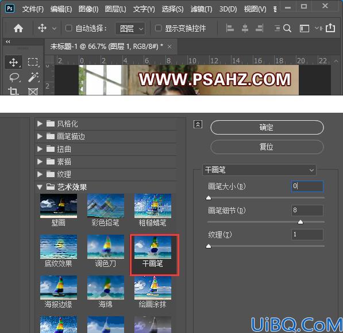343x333 pixels.
Task: Click the distribute vertically icon
Action: [x=277, y=28]
